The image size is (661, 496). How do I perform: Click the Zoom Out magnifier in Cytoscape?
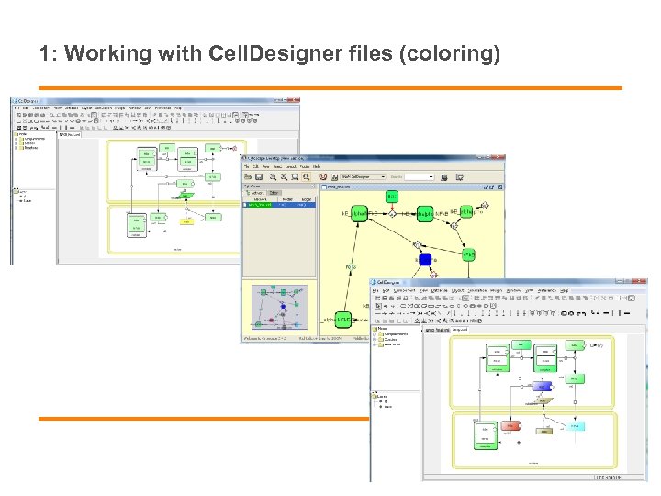274,176
